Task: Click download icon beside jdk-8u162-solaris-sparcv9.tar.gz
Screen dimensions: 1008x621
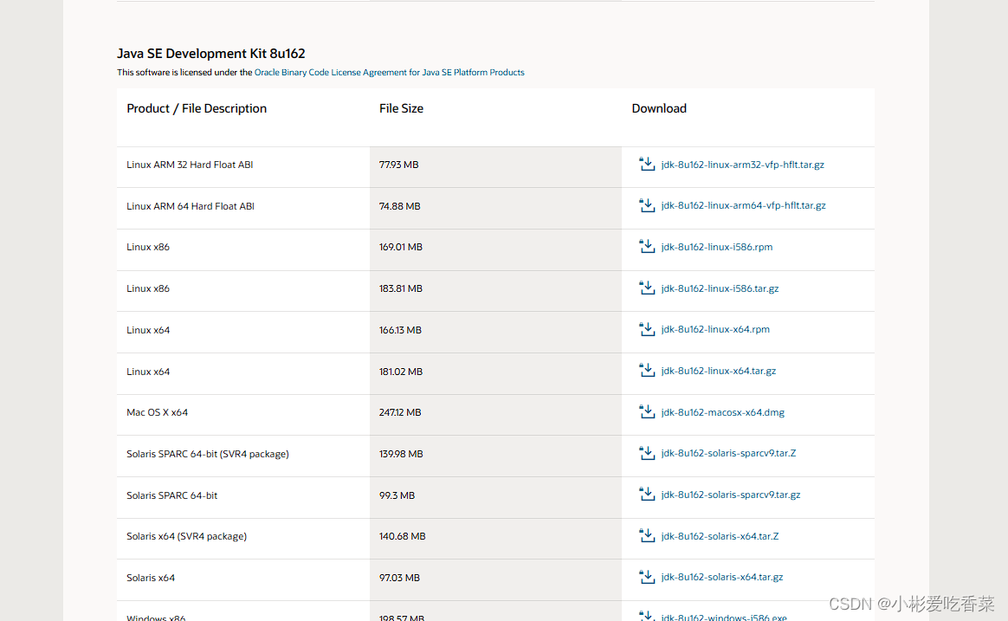Action: click(647, 495)
